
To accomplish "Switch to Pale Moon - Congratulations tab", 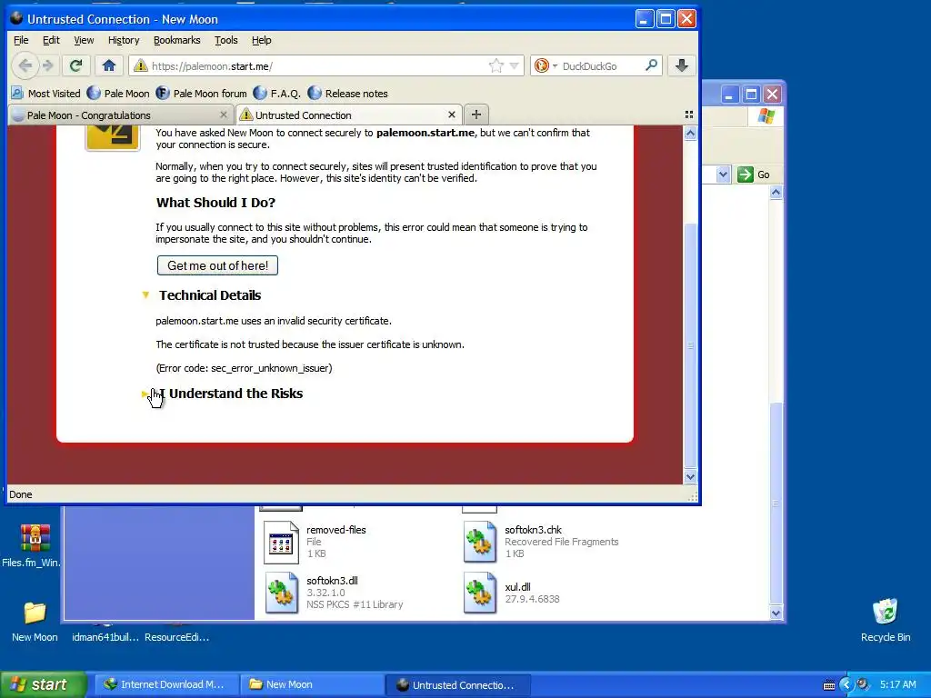I will (119, 115).
